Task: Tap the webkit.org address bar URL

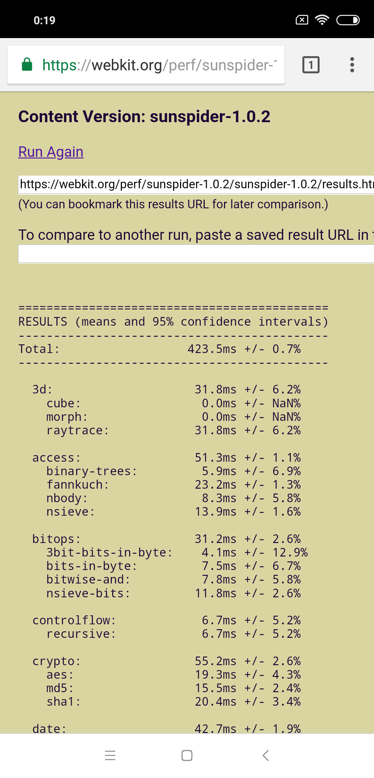Action: (x=159, y=65)
